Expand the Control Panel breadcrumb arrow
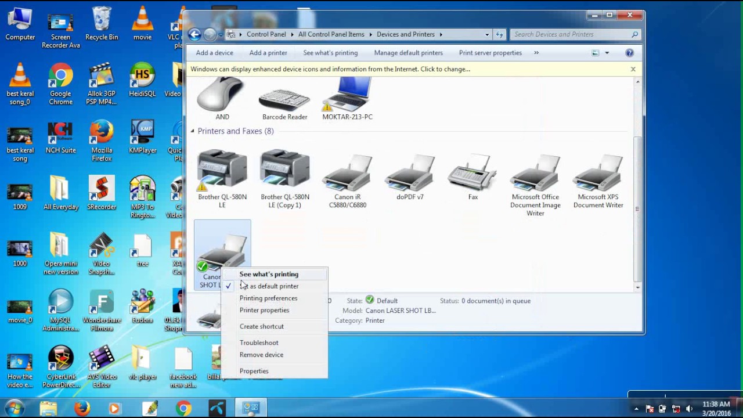The width and height of the screenshot is (743, 418). tap(293, 34)
